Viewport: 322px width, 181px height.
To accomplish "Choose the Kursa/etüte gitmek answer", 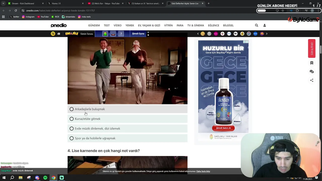I will pos(127,119).
